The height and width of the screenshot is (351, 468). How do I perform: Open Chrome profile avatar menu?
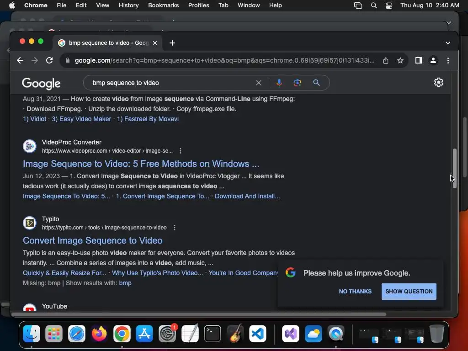433,61
